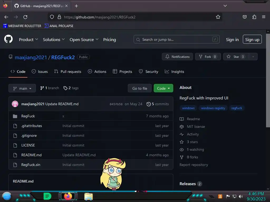This screenshot has width=270, height=202.
Task: Select the windows-registry topic tag
Action: click(x=213, y=108)
